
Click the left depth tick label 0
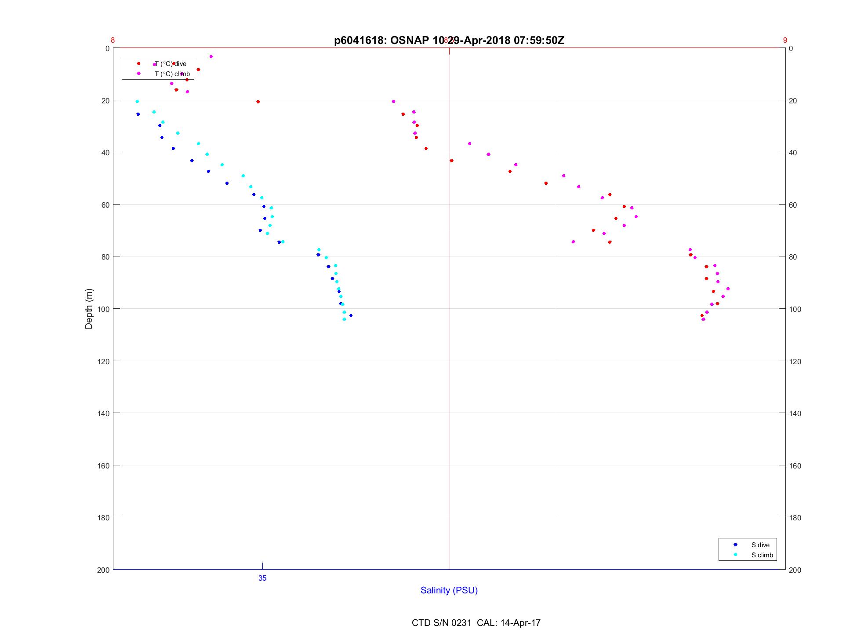click(x=108, y=48)
